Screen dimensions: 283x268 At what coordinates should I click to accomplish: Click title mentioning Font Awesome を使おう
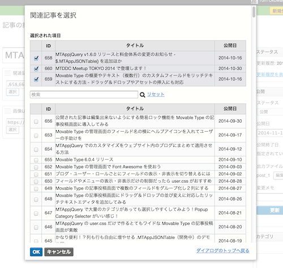tap(108, 167)
